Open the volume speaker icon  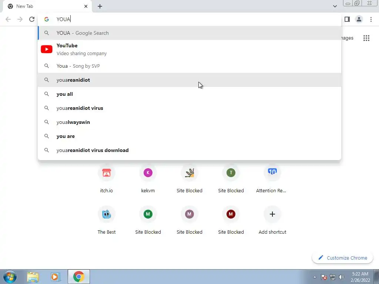coord(342,277)
